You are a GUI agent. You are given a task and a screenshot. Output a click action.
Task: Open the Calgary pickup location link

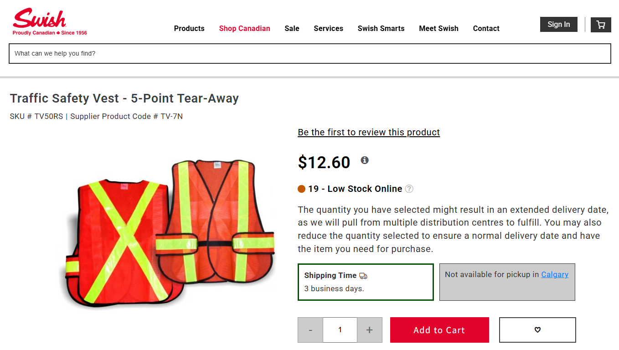click(555, 274)
